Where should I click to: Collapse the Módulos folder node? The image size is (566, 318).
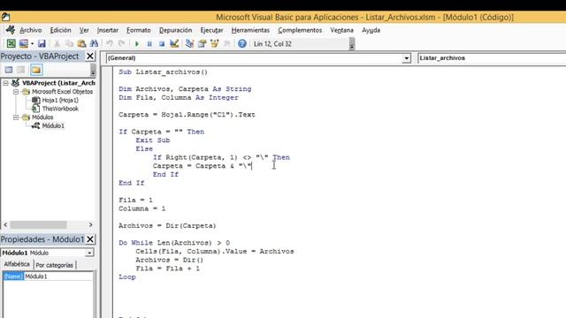[x=16, y=117]
